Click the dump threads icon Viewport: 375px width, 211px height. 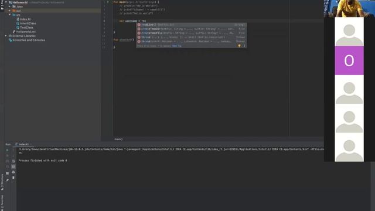click(x=7, y=161)
